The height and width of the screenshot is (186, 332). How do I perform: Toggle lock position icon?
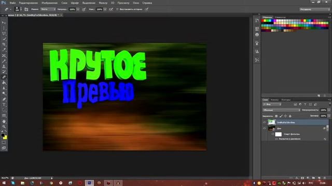pos(285,116)
